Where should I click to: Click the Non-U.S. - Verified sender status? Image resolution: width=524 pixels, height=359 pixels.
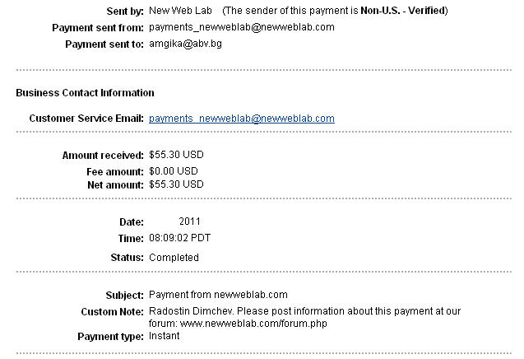403,11
